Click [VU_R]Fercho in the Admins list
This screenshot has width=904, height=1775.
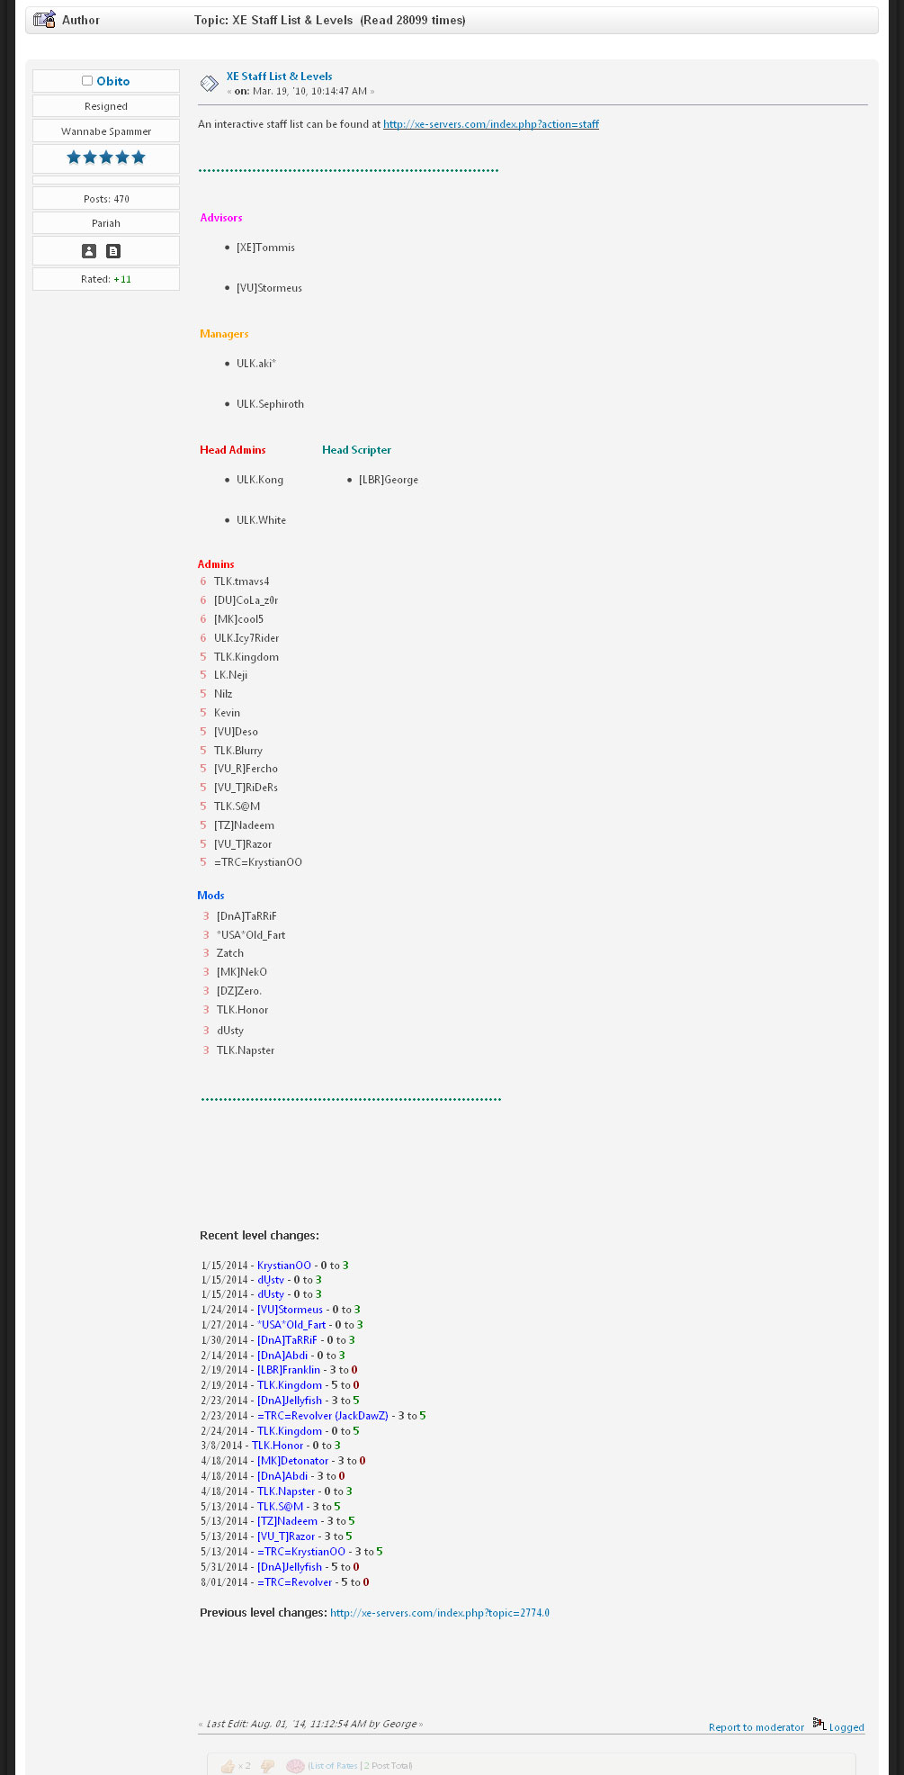point(246,769)
